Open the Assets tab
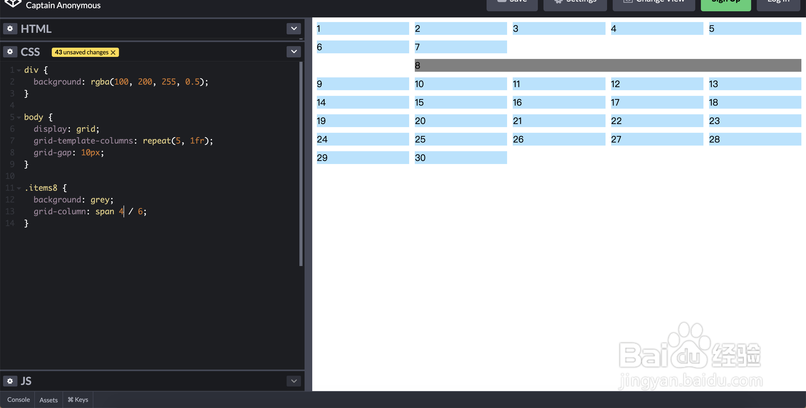 (x=48, y=400)
